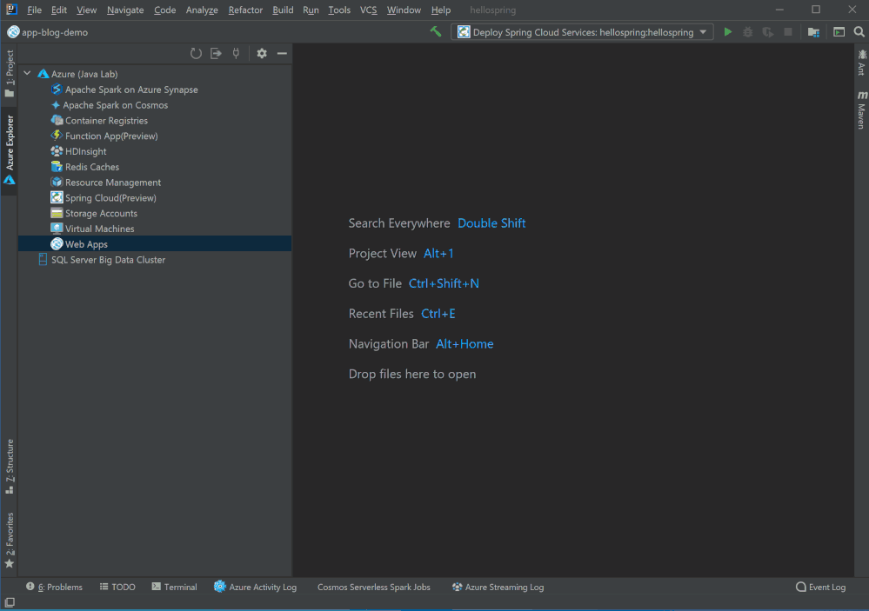Open the Favorites side tab

pos(10,540)
